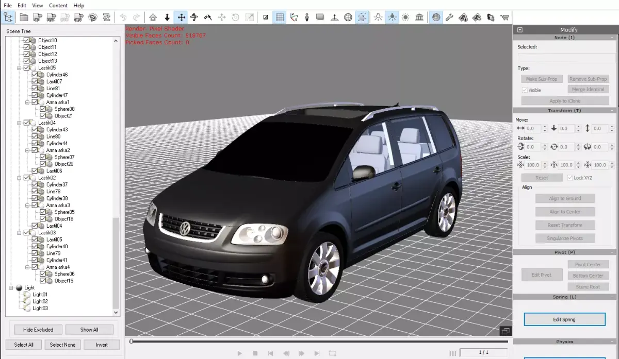Select the wrench settings icon

click(450, 17)
